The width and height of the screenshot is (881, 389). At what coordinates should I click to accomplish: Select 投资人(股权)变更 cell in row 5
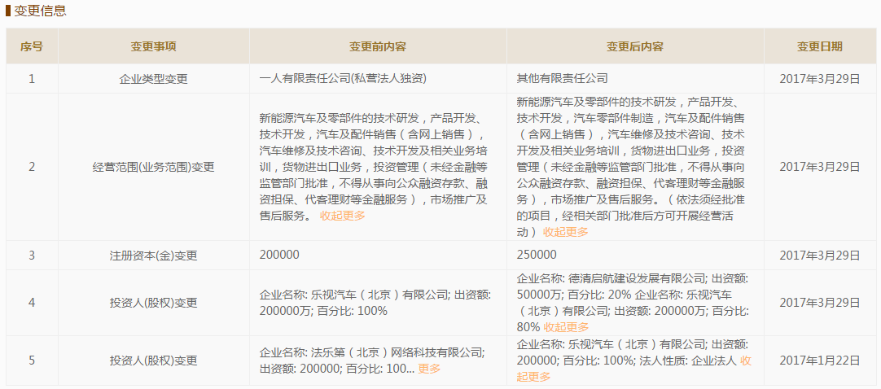(153, 361)
